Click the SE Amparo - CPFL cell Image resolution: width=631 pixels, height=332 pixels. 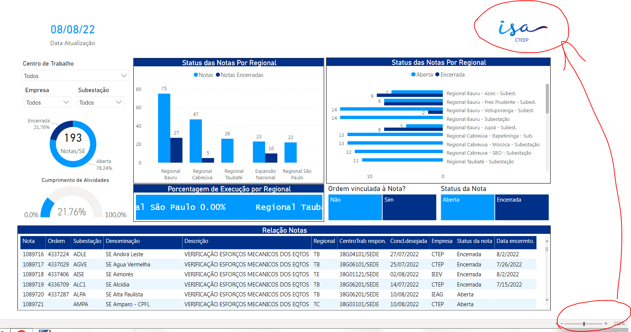pyautogui.click(x=128, y=304)
